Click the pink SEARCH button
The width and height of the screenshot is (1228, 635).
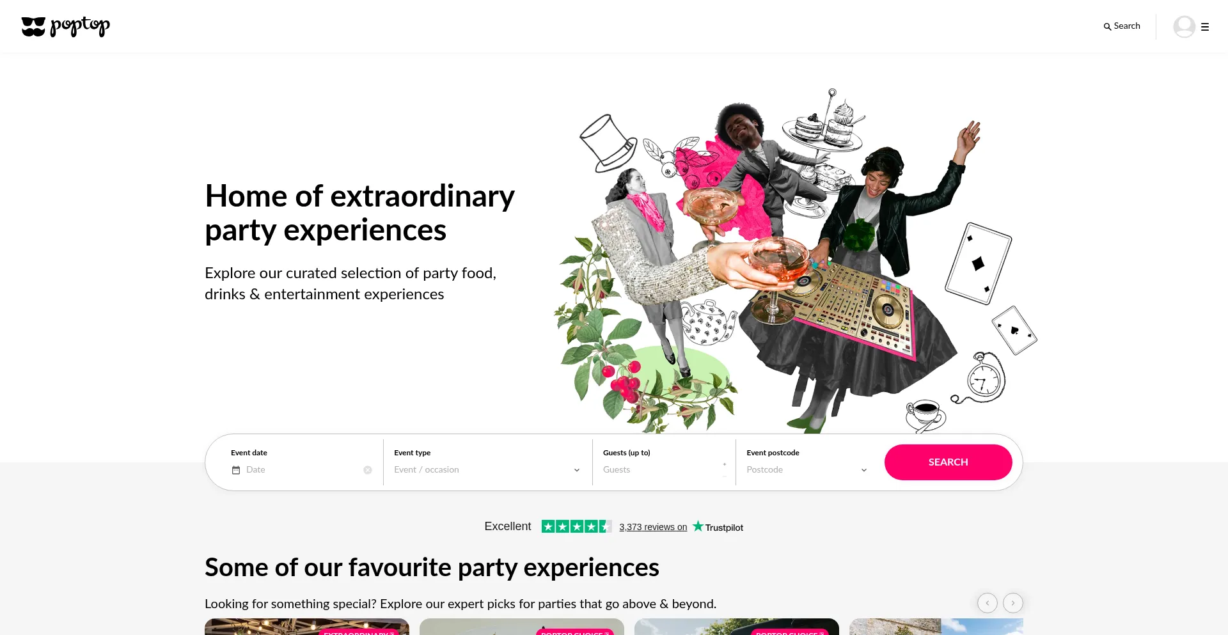948,462
